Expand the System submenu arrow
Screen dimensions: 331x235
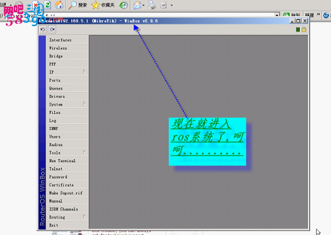click(84, 104)
